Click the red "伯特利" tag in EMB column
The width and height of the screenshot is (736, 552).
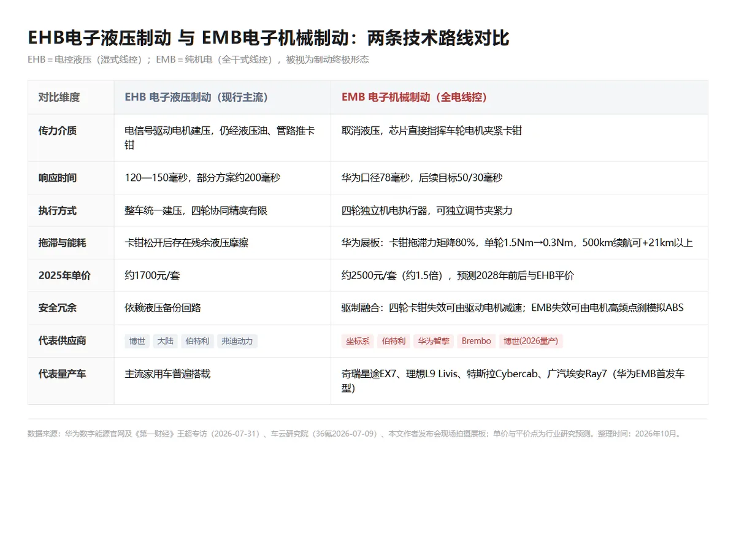pyautogui.click(x=394, y=341)
